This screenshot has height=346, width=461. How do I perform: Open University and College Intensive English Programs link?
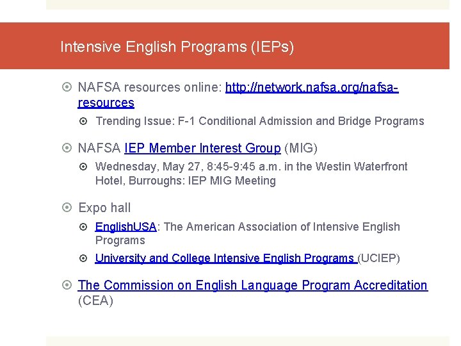click(225, 259)
